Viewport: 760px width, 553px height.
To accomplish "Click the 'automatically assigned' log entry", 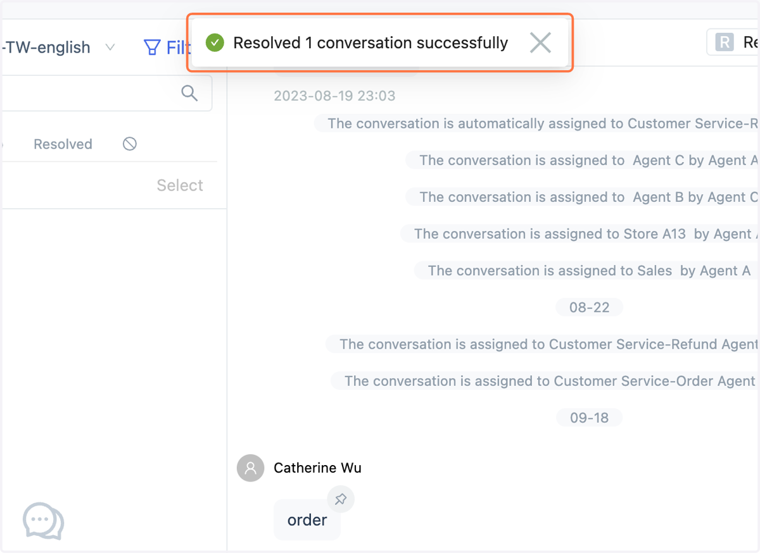I will pyautogui.click(x=537, y=124).
